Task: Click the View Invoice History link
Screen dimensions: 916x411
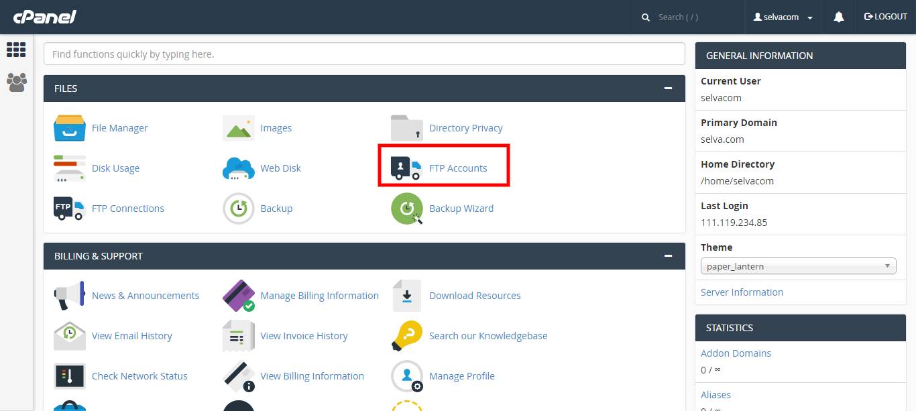Action: [x=304, y=336]
